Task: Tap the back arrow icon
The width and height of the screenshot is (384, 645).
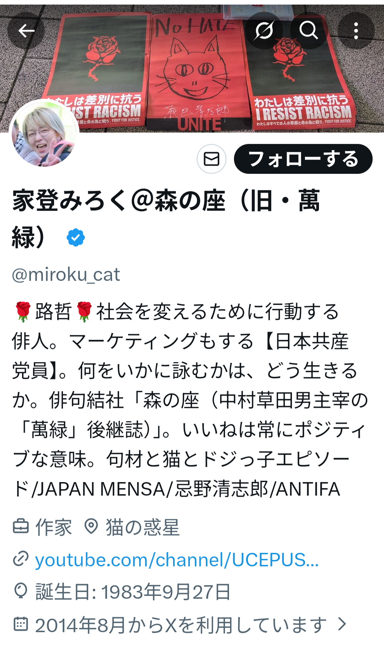Action: 26,31
